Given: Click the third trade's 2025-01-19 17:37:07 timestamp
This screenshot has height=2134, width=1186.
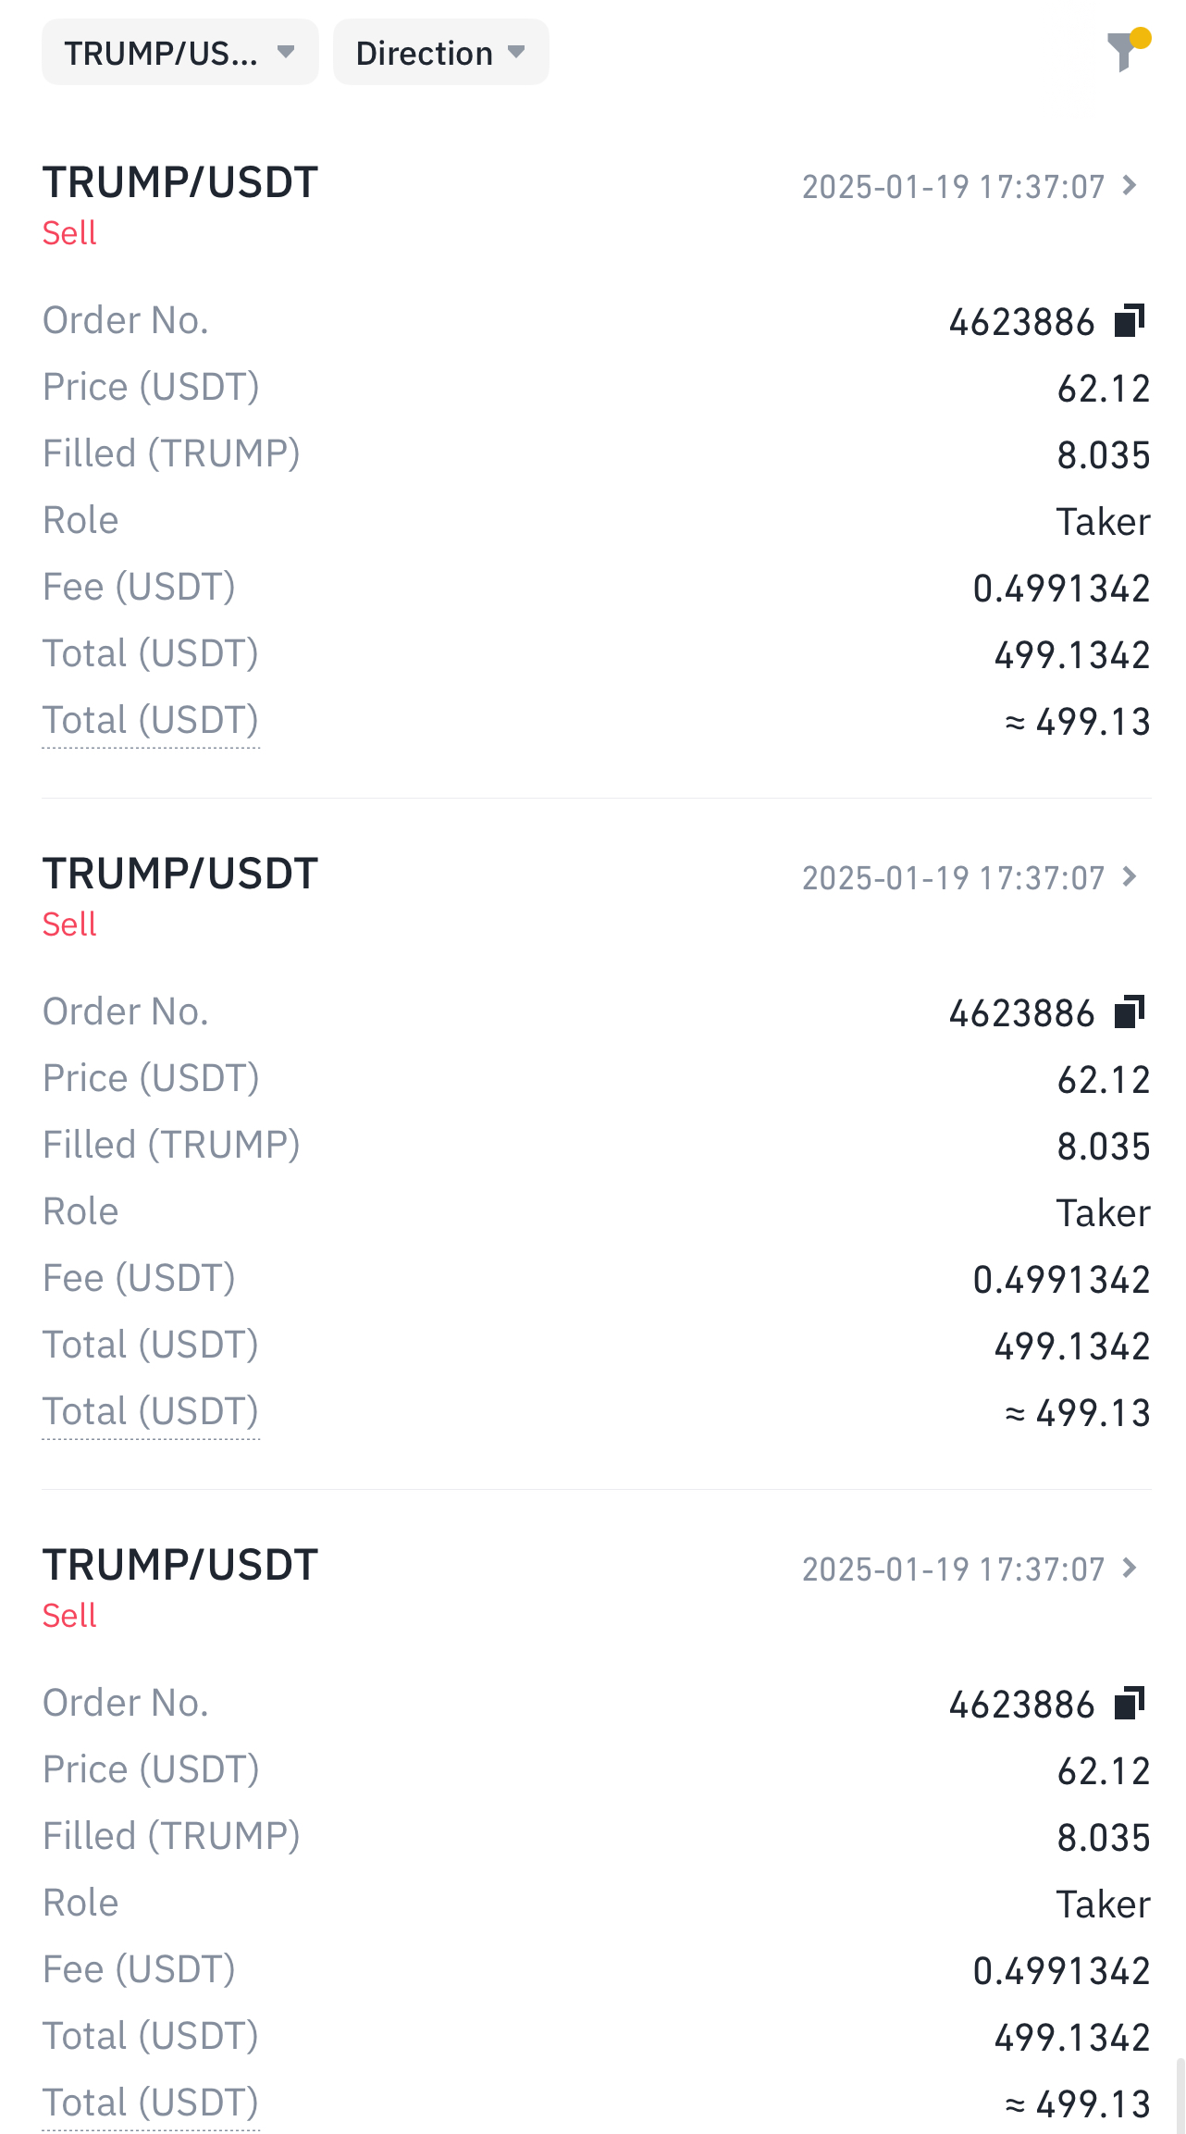Looking at the screenshot, I should click(x=953, y=1569).
